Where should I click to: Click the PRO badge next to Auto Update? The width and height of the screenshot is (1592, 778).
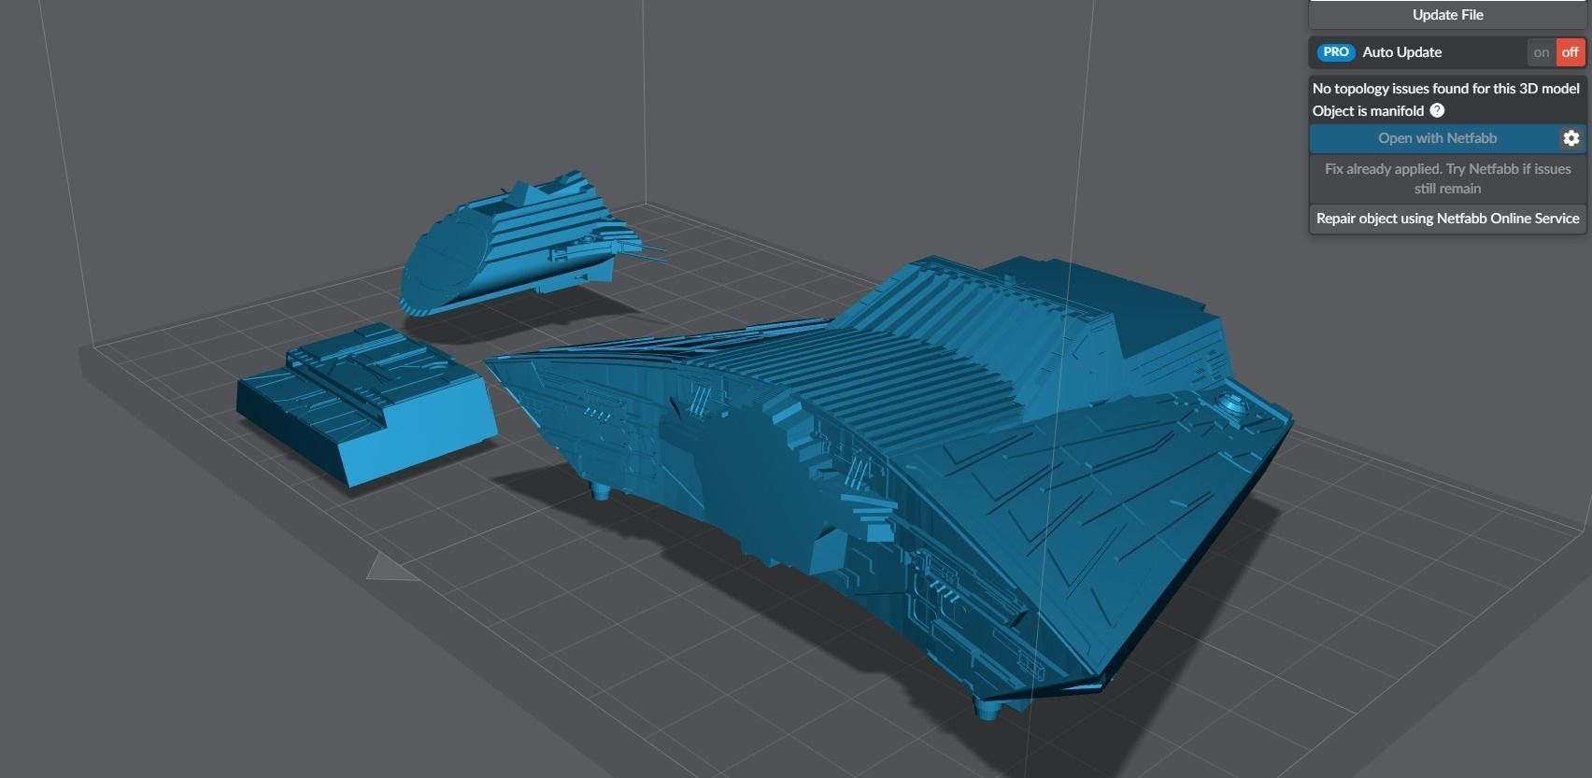click(x=1336, y=52)
